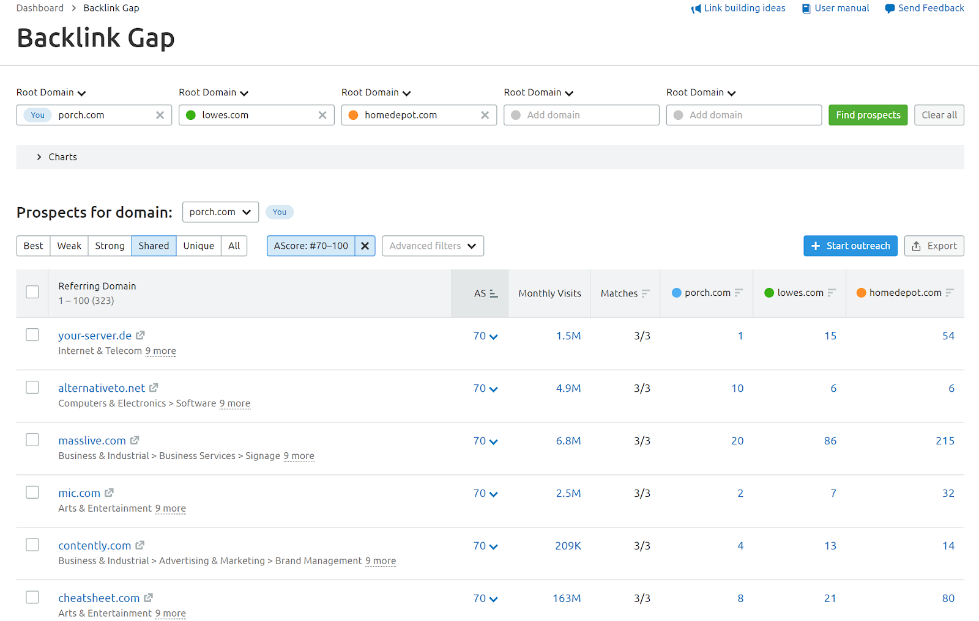The image size is (979, 621).
Task: Toggle the select-all header checkbox
Action: pos(32,292)
